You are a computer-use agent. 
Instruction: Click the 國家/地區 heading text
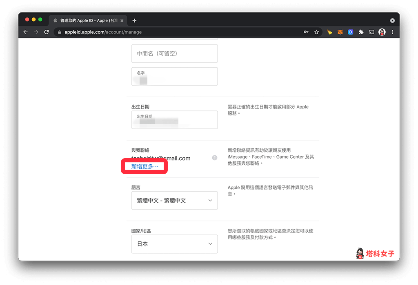(141, 231)
